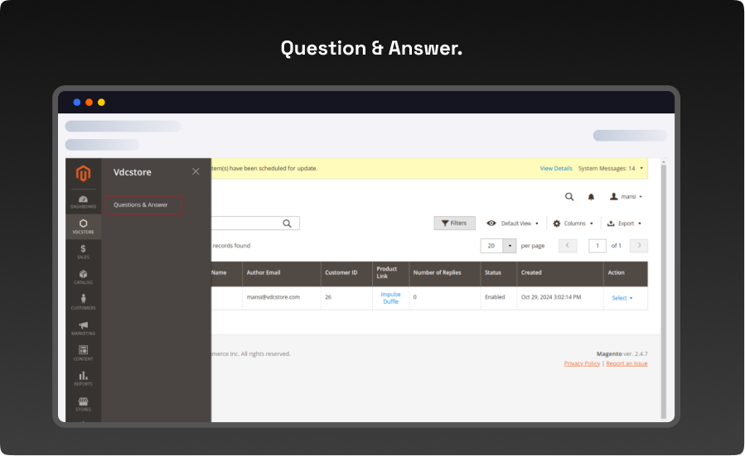Expand the Columns dropdown
The height and width of the screenshot is (456, 745).
tap(573, 223)
